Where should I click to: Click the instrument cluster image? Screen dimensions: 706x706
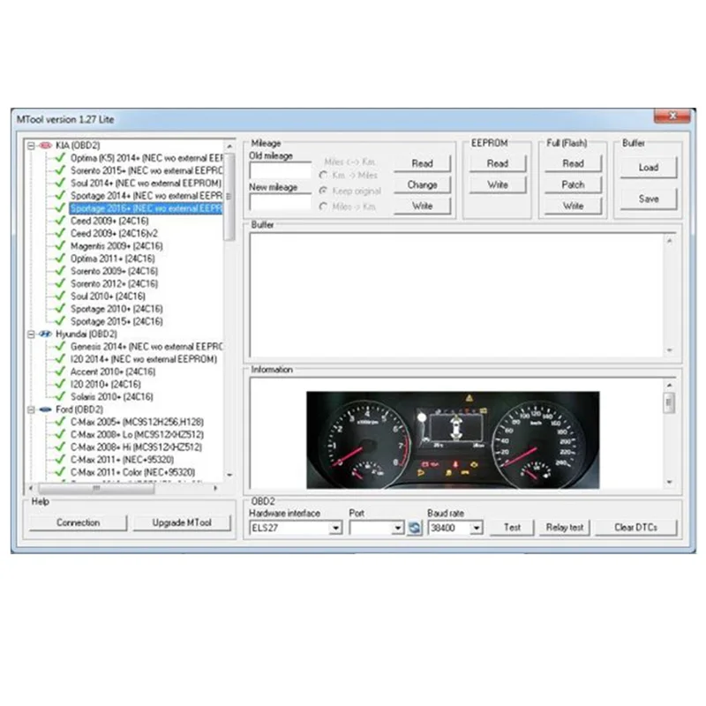453,439
